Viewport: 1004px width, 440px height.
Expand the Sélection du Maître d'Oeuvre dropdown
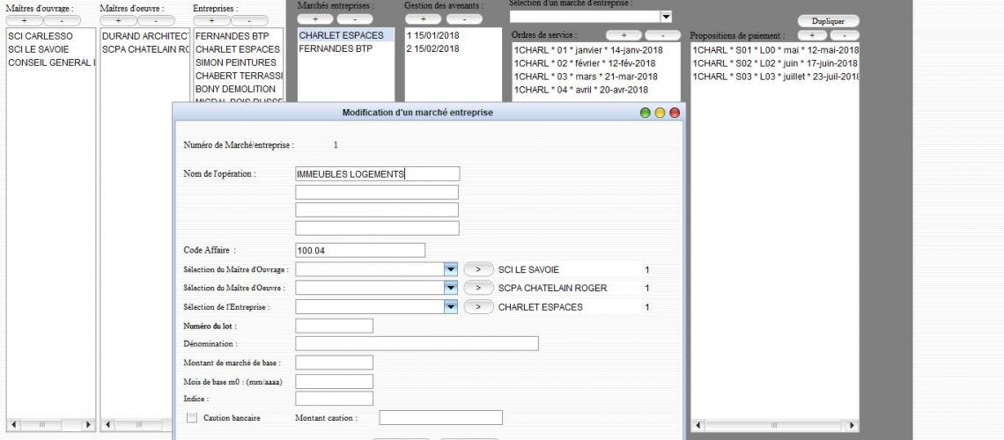(451, 289)
